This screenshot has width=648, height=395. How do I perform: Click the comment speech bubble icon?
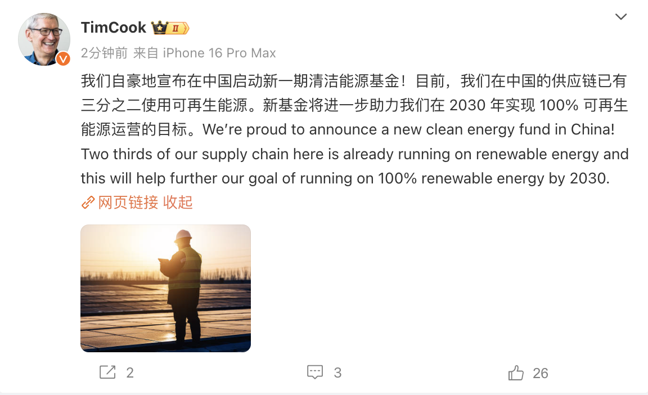(314, 372)
